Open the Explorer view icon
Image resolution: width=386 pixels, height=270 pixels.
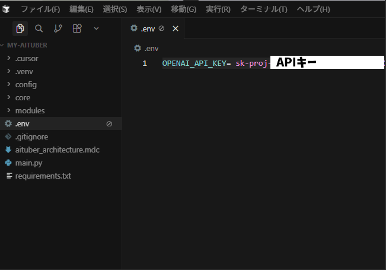(x=21, y=28)
